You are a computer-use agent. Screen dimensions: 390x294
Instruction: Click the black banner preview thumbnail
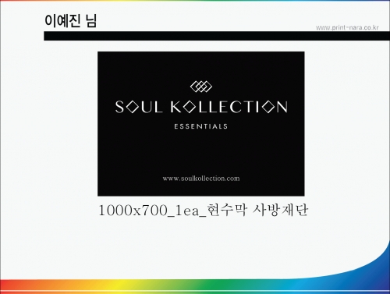[201, 124]
